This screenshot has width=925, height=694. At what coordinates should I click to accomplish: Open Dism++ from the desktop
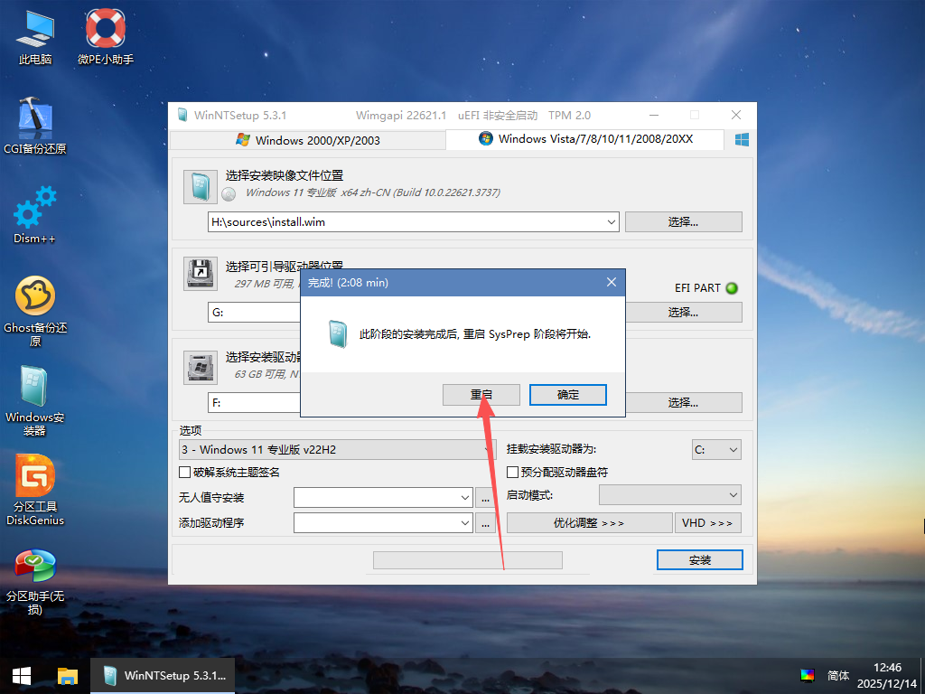34,214
